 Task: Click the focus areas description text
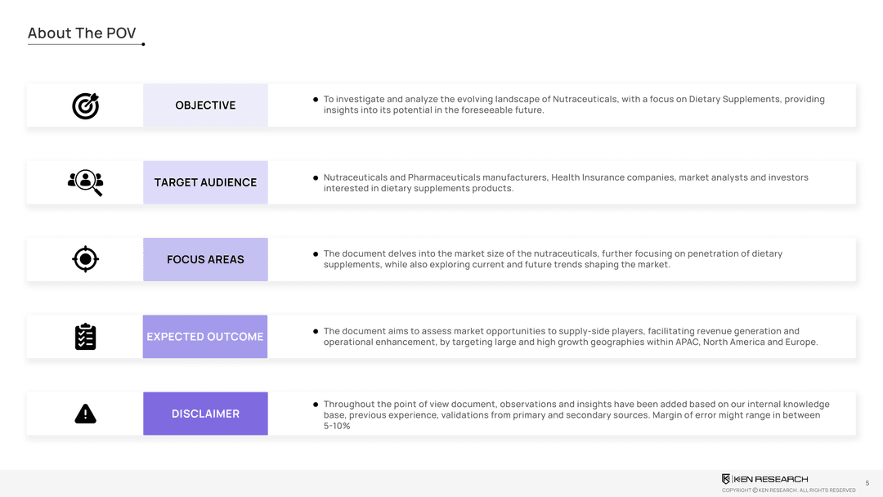point(552,259)
